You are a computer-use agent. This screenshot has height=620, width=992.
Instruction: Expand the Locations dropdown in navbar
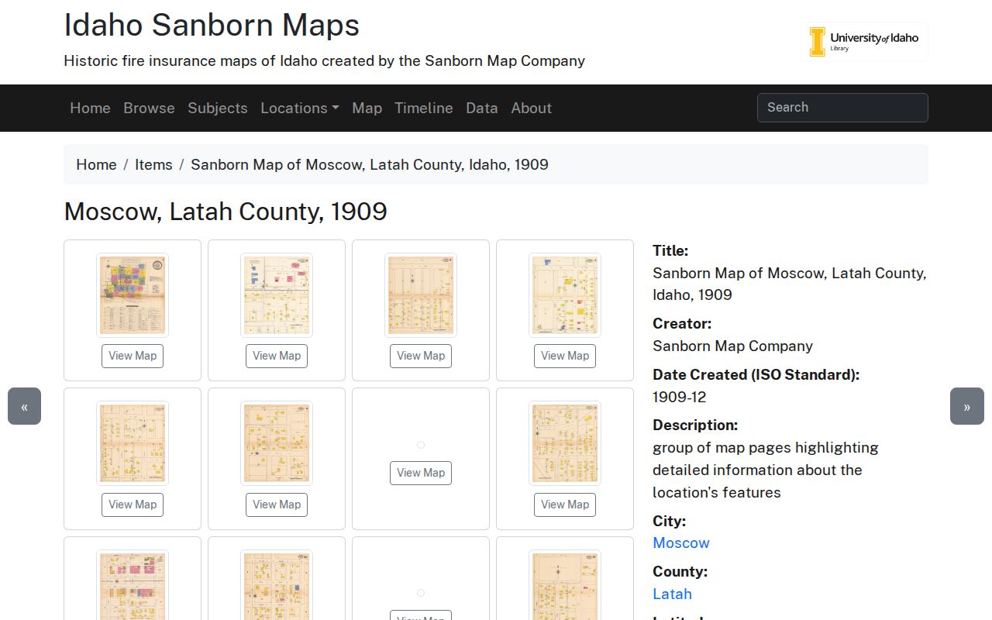[x=300, y=108]
